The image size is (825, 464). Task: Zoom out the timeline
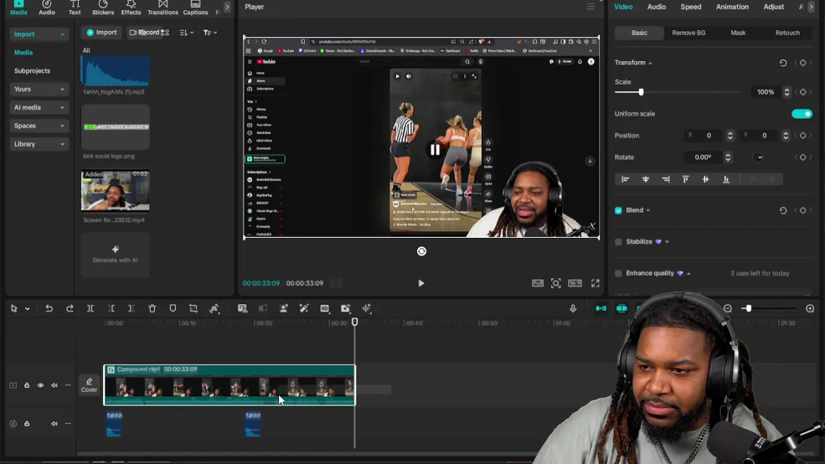(x=728, y=309)
